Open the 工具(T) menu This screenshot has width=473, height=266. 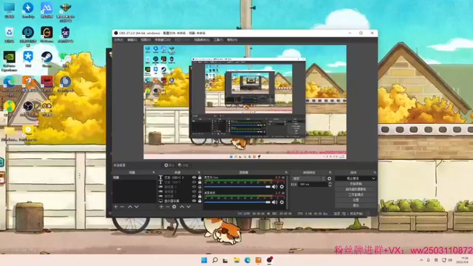pos(218,40)
